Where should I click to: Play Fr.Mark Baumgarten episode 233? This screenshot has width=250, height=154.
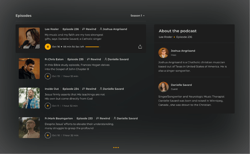(x=48, y=135)
